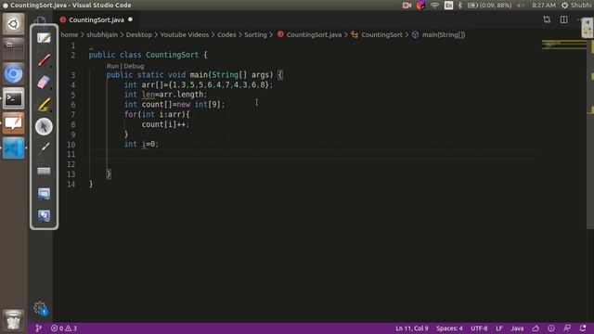
Task: Click the 8:27 AM clock
Action: (x=544, y=6)
